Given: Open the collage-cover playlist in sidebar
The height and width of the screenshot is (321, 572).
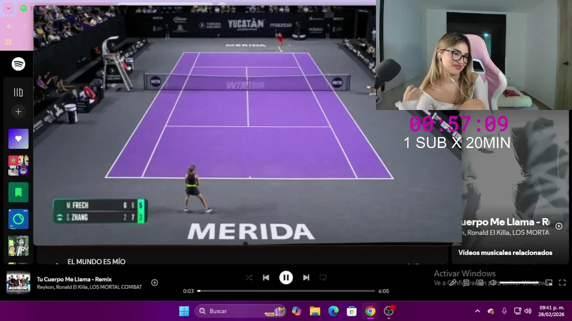Looking at the screenshot, I should tap(18, 165).
